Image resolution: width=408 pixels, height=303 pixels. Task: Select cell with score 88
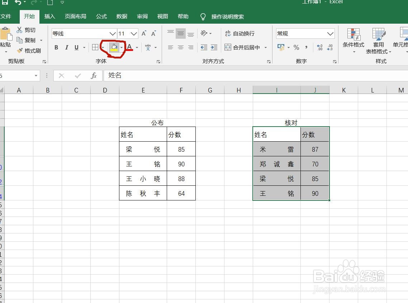tap(181, 179)
